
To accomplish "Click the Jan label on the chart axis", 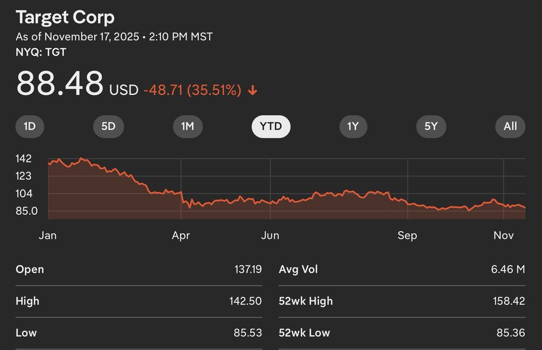I will pyautogui.click(x=48, y=235).
